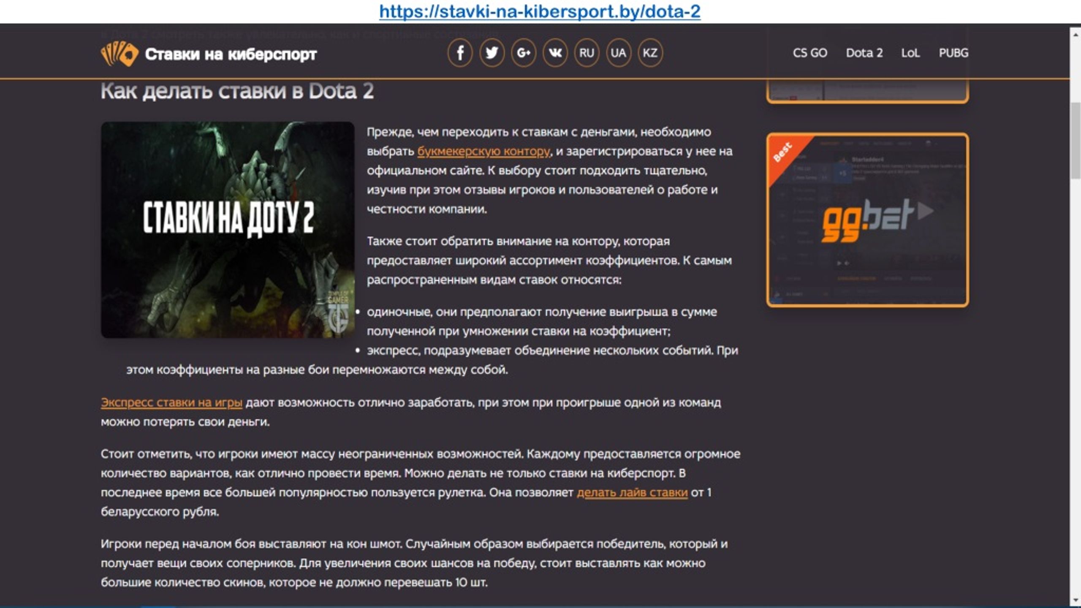Switch to the KZ regional site
1081x608 pixels.
pyautogui.click(x=650, y=53)
